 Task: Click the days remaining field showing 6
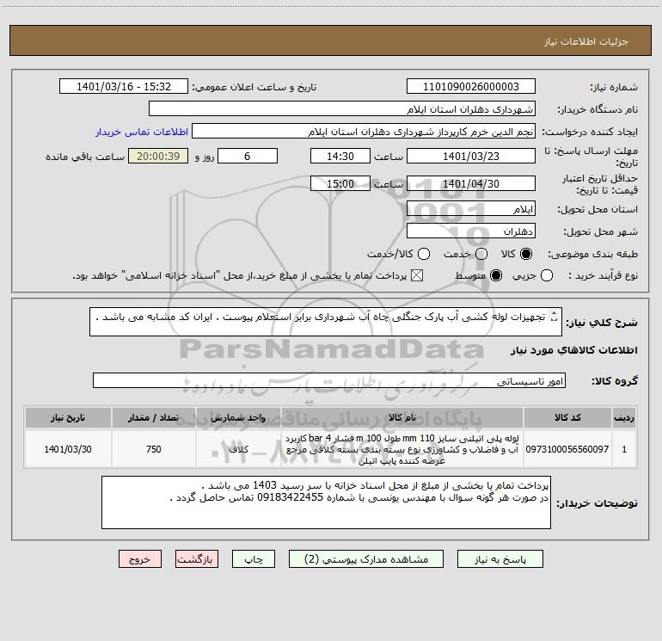click(x=248, y=156)
